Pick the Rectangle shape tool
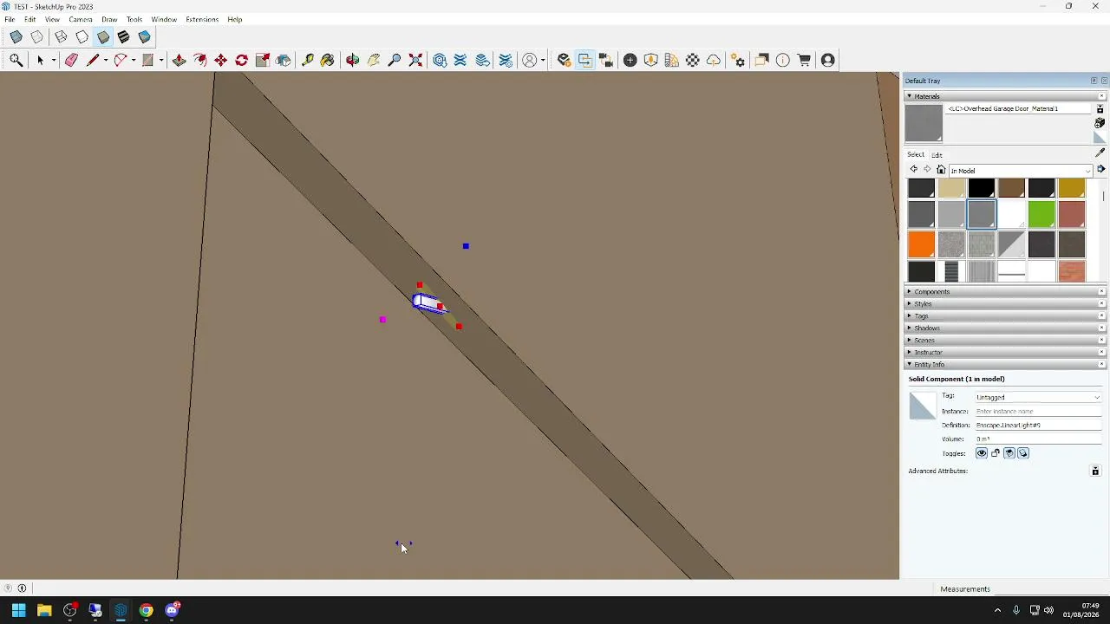 [x=148, y=60]
